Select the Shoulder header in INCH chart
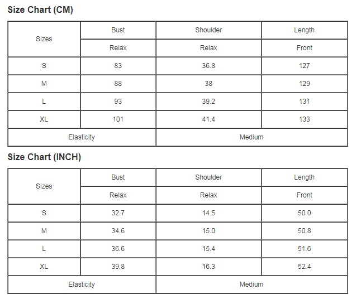 [x=208, y=177]
